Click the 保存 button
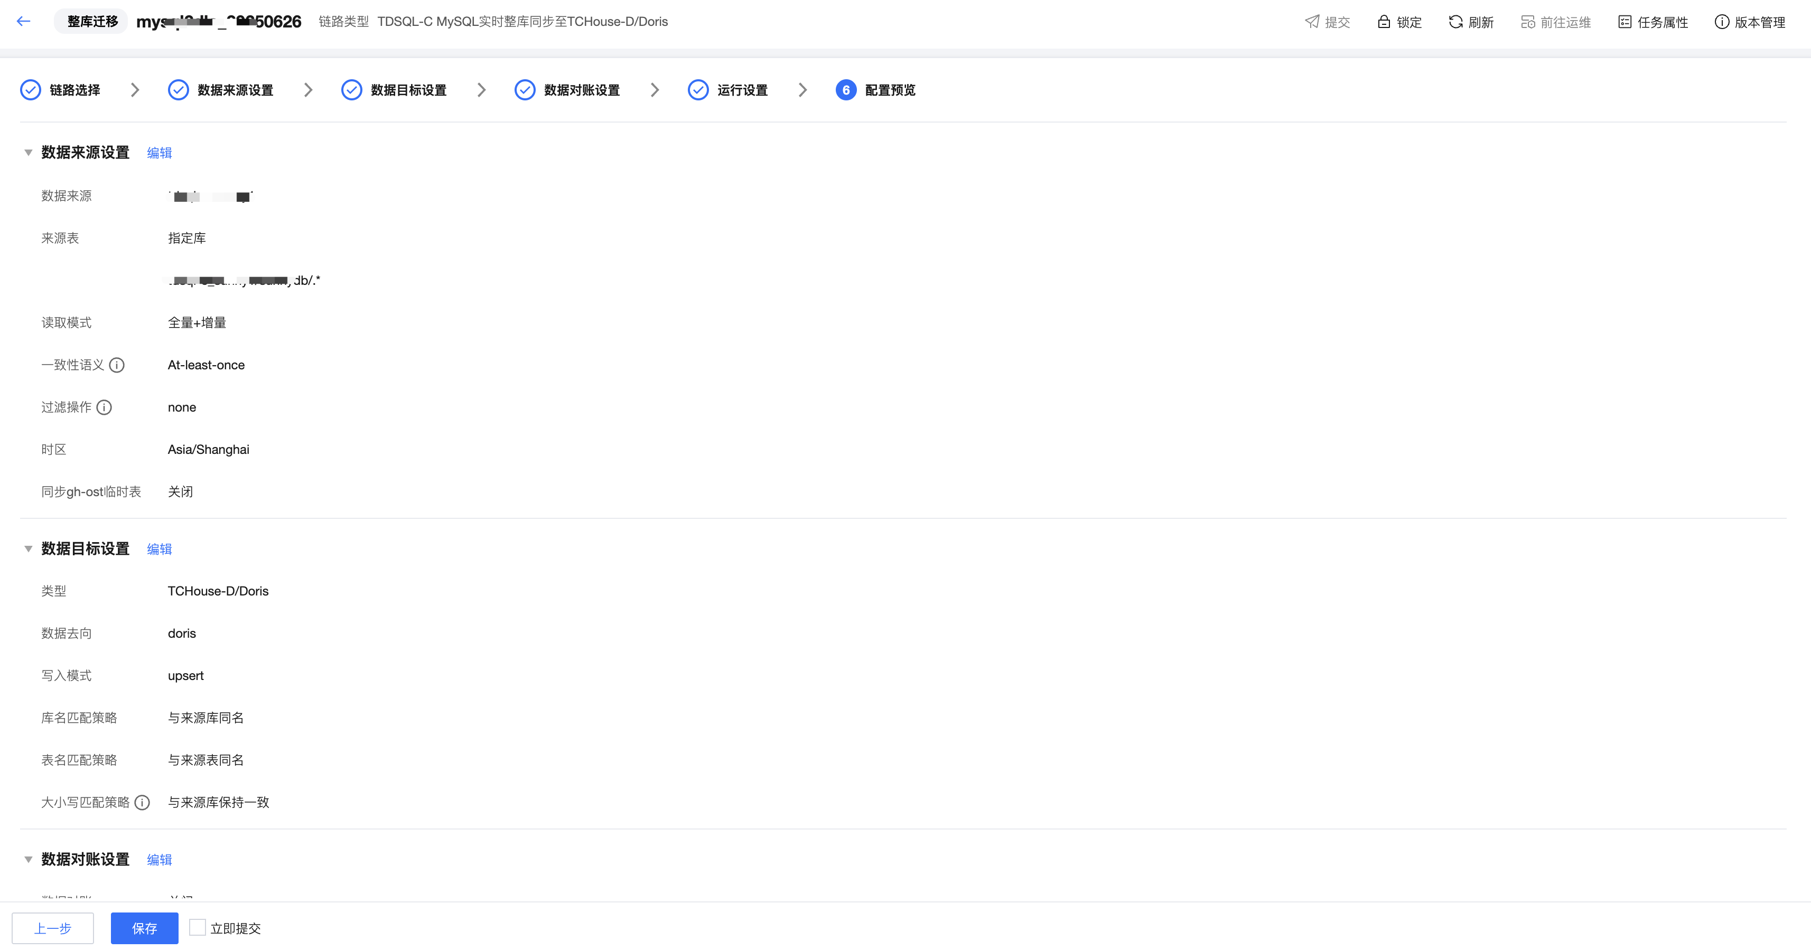 point(144,928)
